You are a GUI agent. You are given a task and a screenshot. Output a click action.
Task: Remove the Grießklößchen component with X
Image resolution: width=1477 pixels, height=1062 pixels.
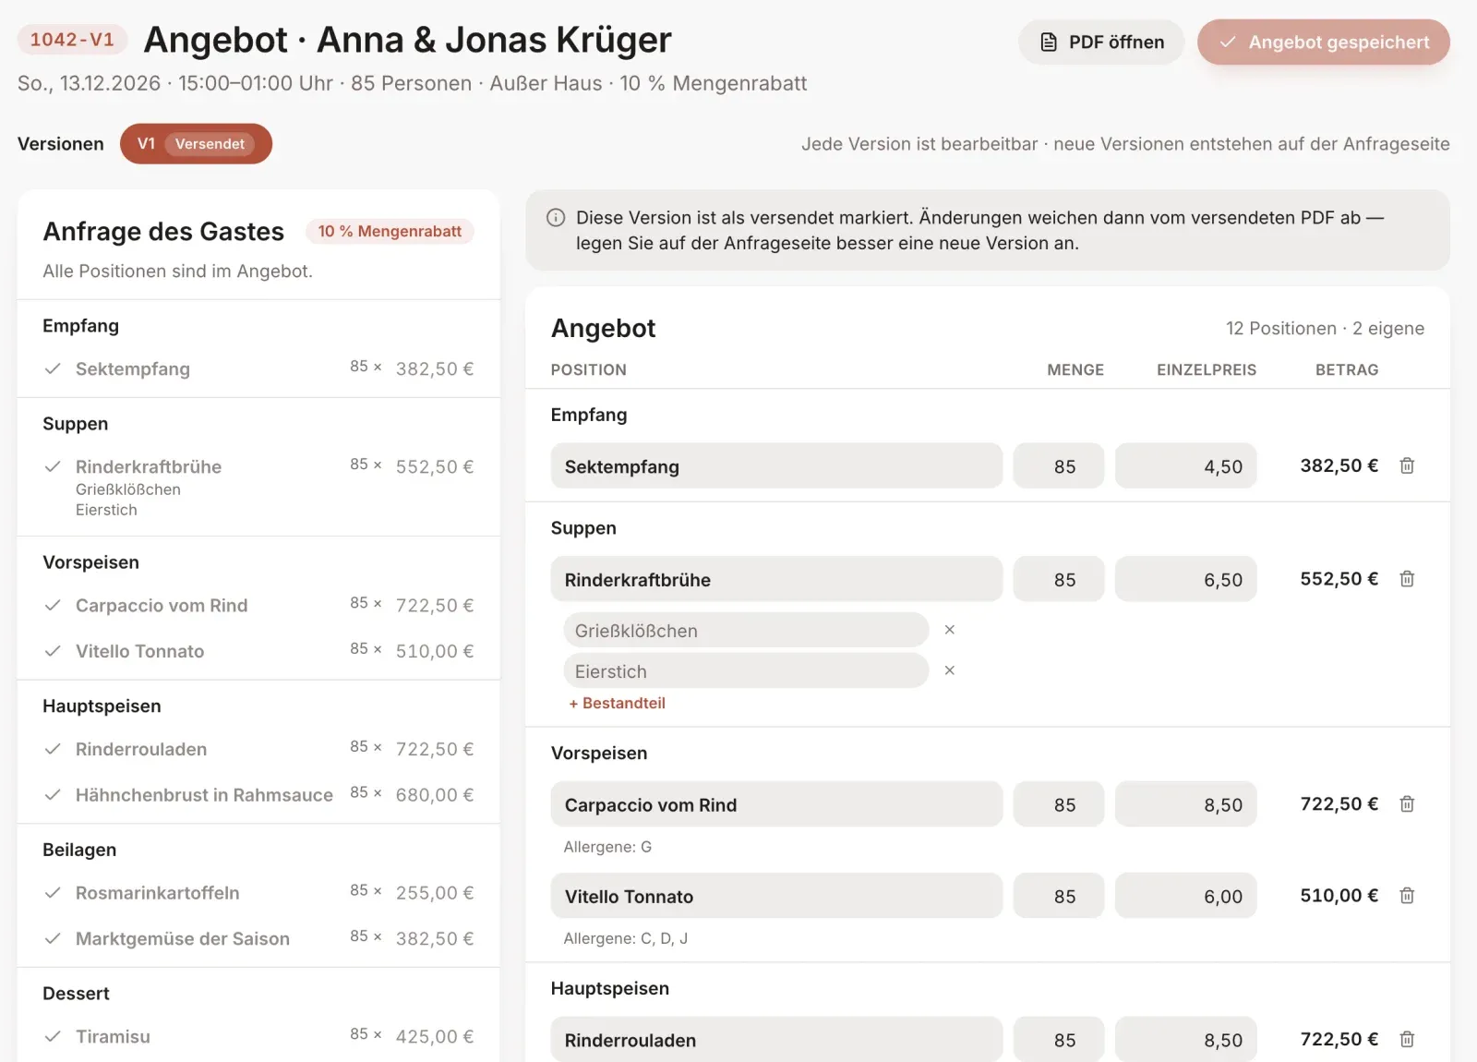click(950, 630)
